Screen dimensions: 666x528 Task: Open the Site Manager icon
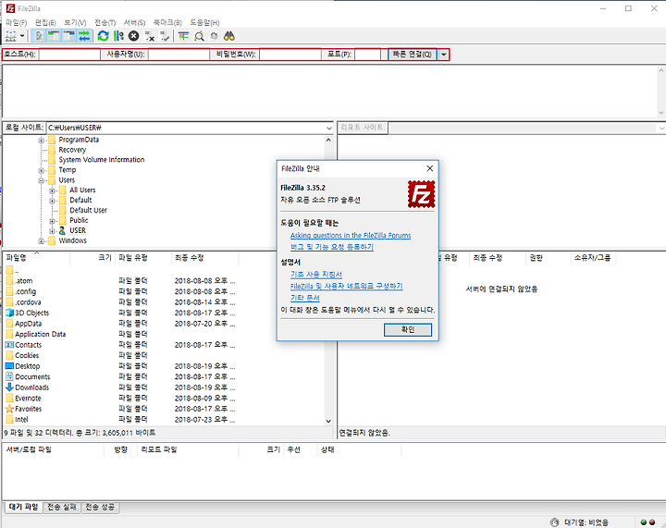pyautogui.click(x=11, y=36)
